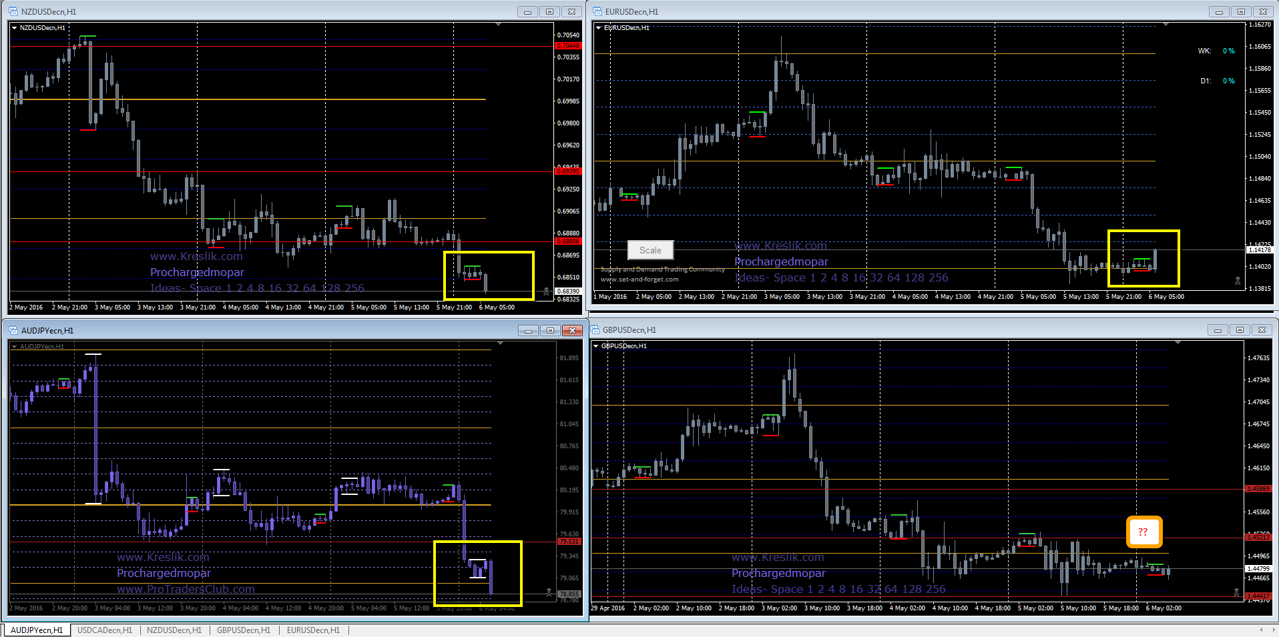The height and width of the screenshot is (637, 1279).
Task: Click the Scale button on the EURUSD chart
Action: 650,250
